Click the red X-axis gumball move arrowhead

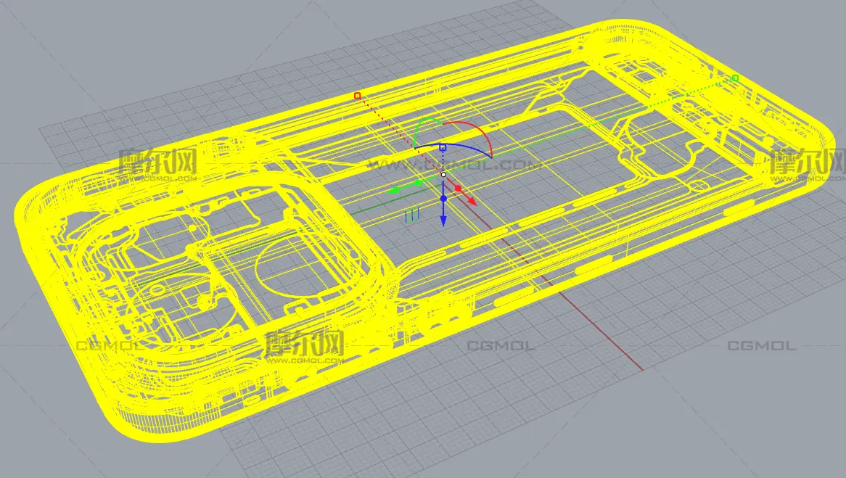[472, 201]
